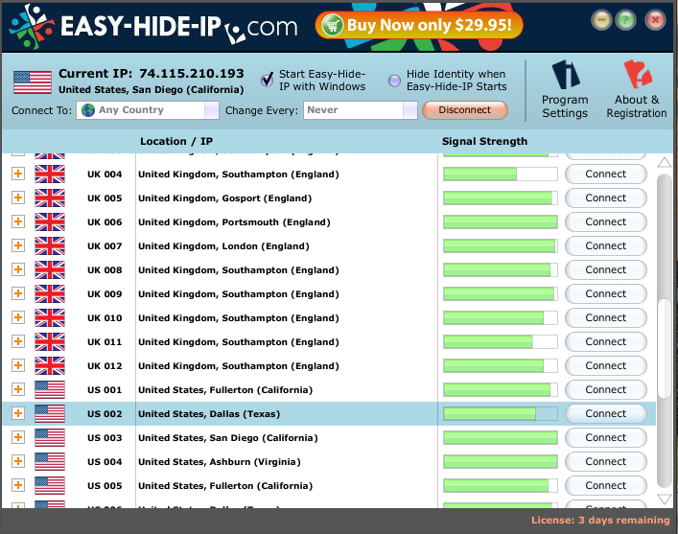Screen dimensions: 678x534
Task: Click the globe icon in Connect To box
Action: [x=88, y=110]
